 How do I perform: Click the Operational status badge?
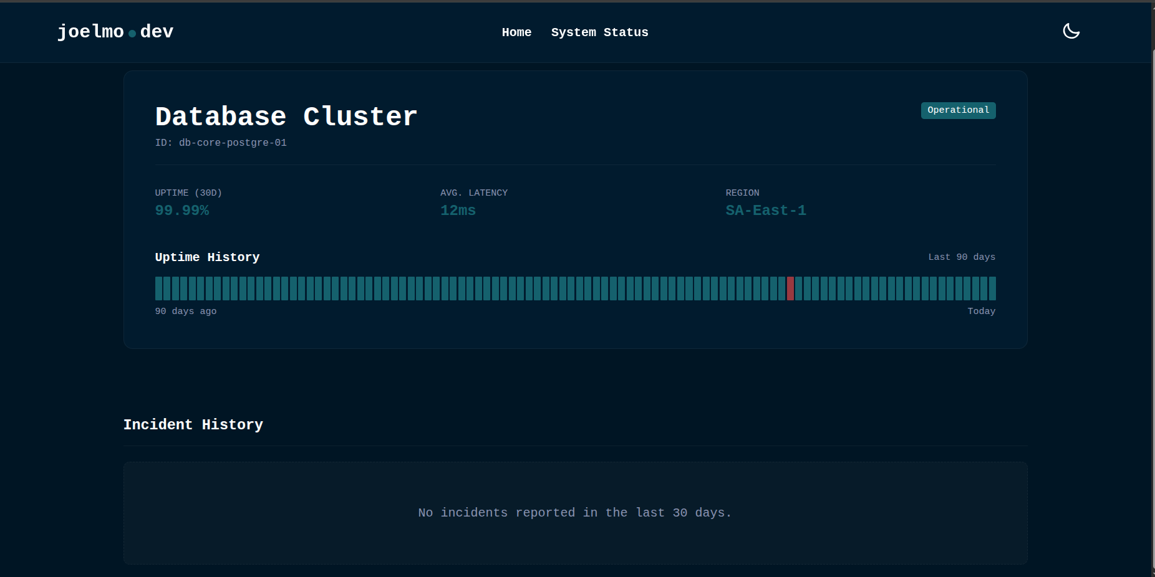coord(958,110)
